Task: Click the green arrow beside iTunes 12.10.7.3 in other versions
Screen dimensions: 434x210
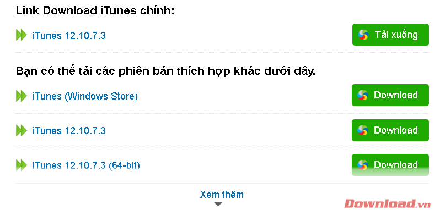Action: [22, 130]
